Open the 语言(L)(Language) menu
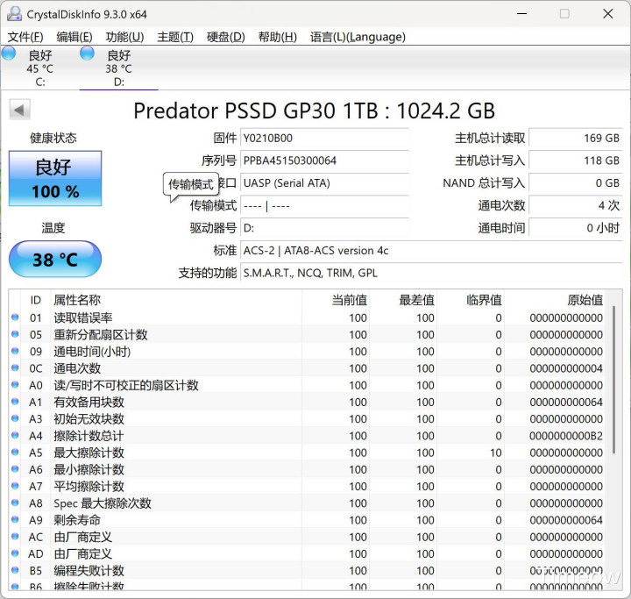The image size is (631, 599). click(358, 37)
